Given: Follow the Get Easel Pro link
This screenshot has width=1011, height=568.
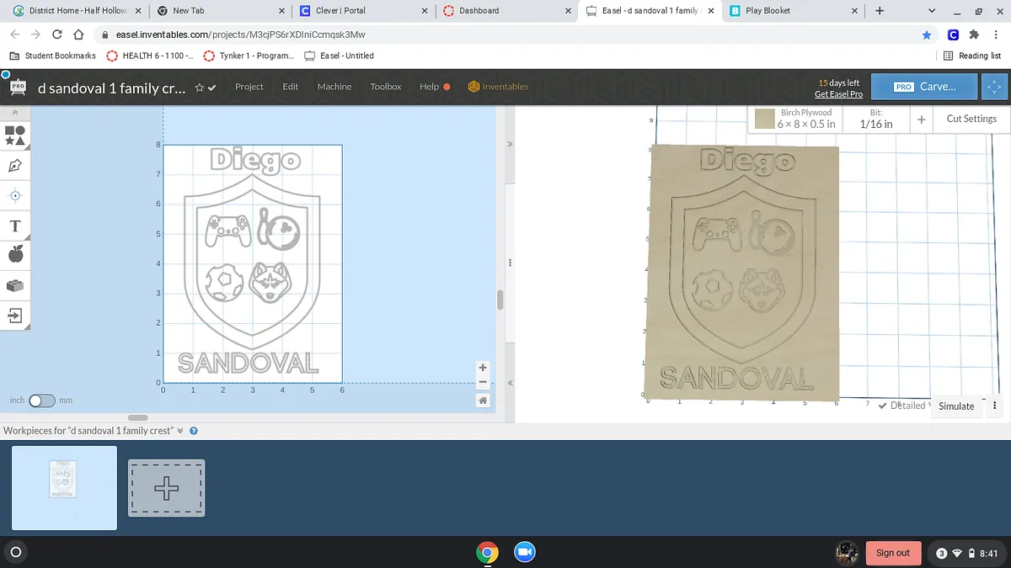Looking at the screenshot, I should point(838,94).
